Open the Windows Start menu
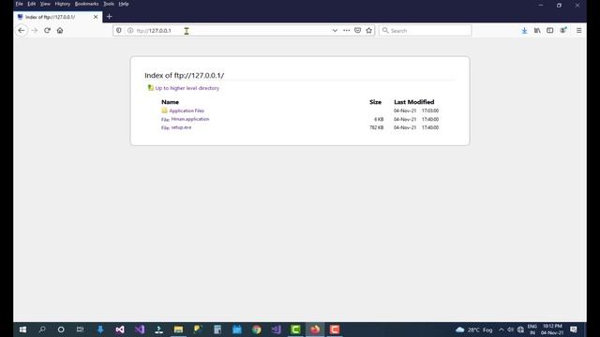 coord(22,330)
